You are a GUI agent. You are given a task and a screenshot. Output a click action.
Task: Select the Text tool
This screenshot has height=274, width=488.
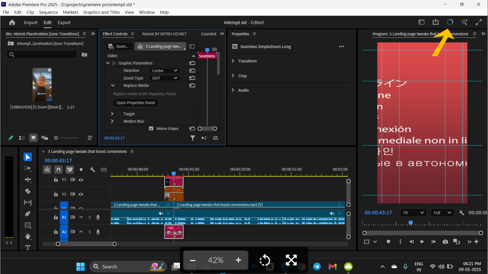(x=27, y=248)
